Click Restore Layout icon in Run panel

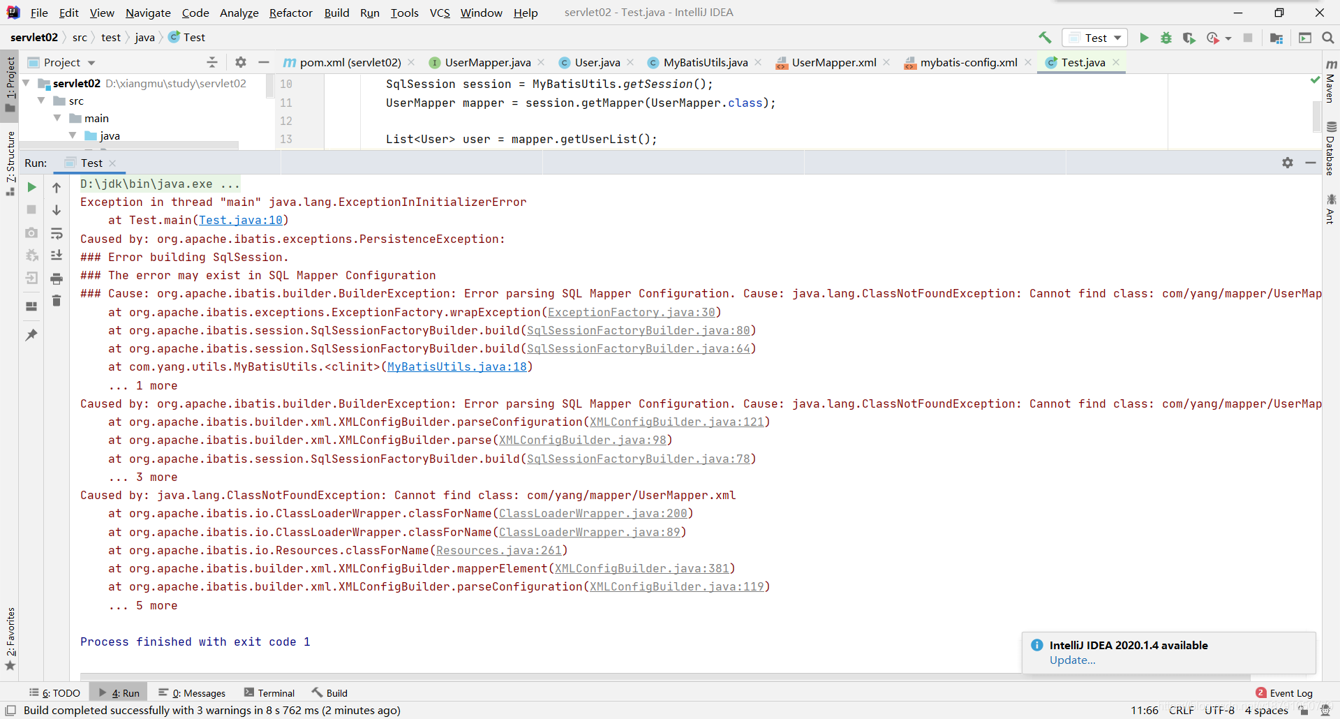[x=31, y=306]
